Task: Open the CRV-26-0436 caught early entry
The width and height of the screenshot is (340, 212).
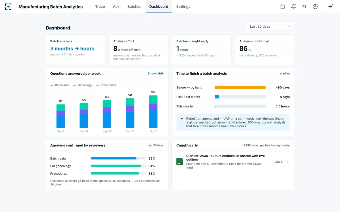Action: (x=233, y=162)
